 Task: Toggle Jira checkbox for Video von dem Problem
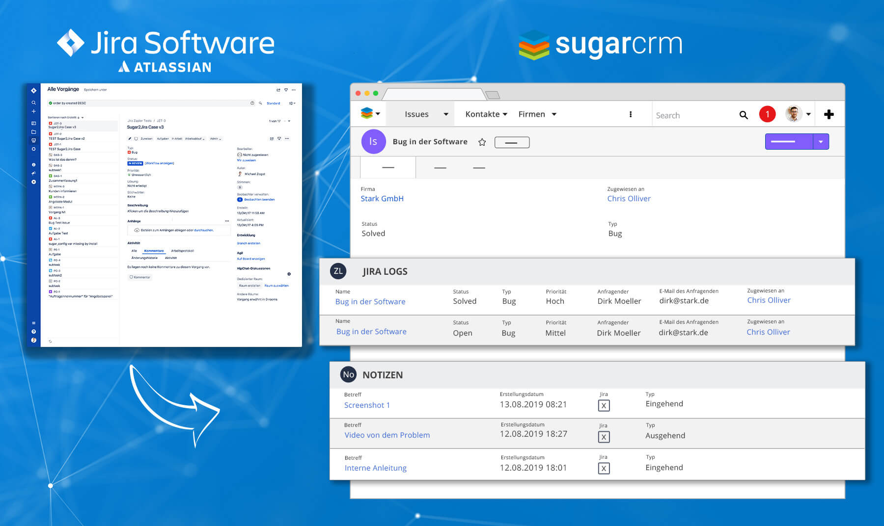(x=604, y=437)
